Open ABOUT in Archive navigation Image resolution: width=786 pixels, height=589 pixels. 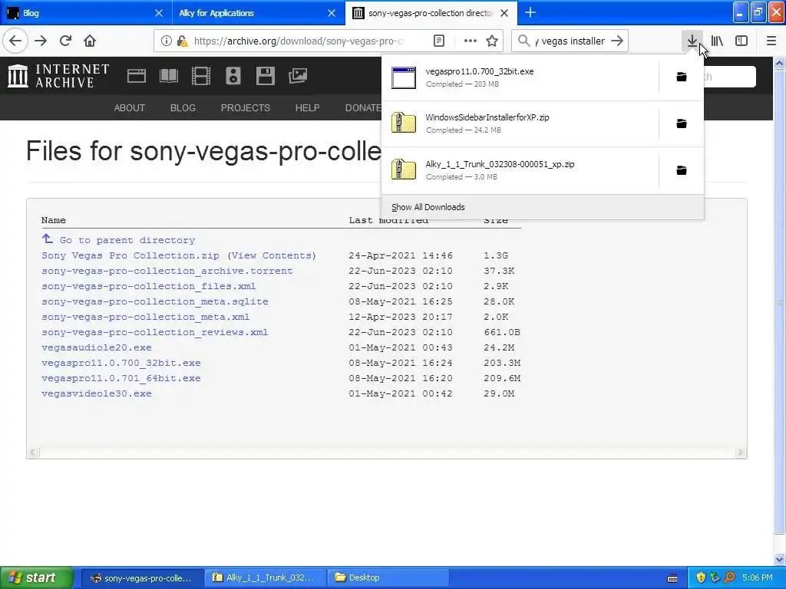click(x=129, y=107)
